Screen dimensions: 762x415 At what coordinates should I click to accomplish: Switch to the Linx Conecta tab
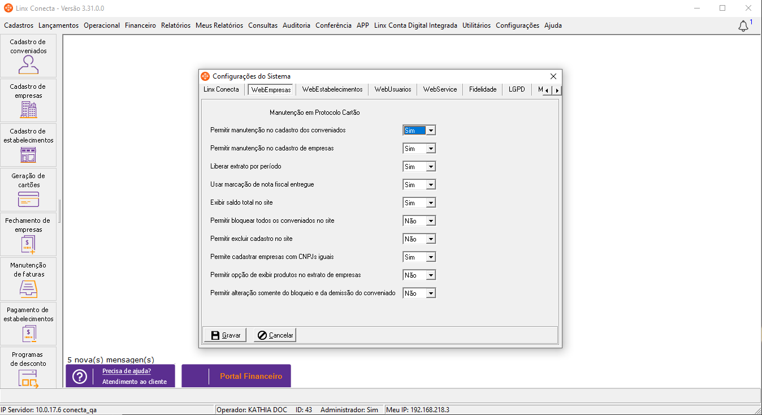click(x=221, y=89)
